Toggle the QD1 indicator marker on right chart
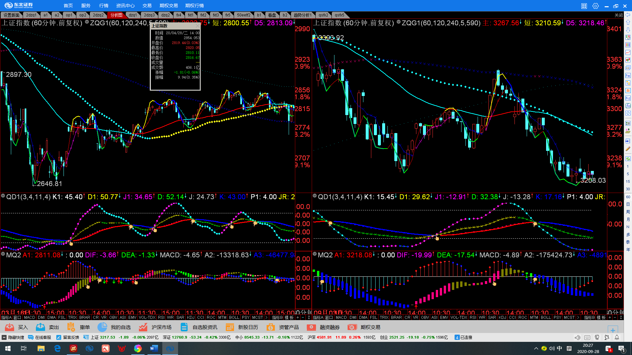Image resolution: width=632 pixels, height=355 pixels. (x=315, y=196)
